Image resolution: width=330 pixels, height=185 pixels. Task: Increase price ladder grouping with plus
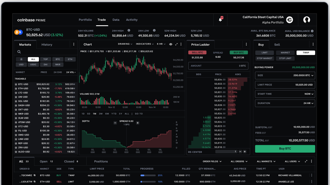[x=245, y=152]
